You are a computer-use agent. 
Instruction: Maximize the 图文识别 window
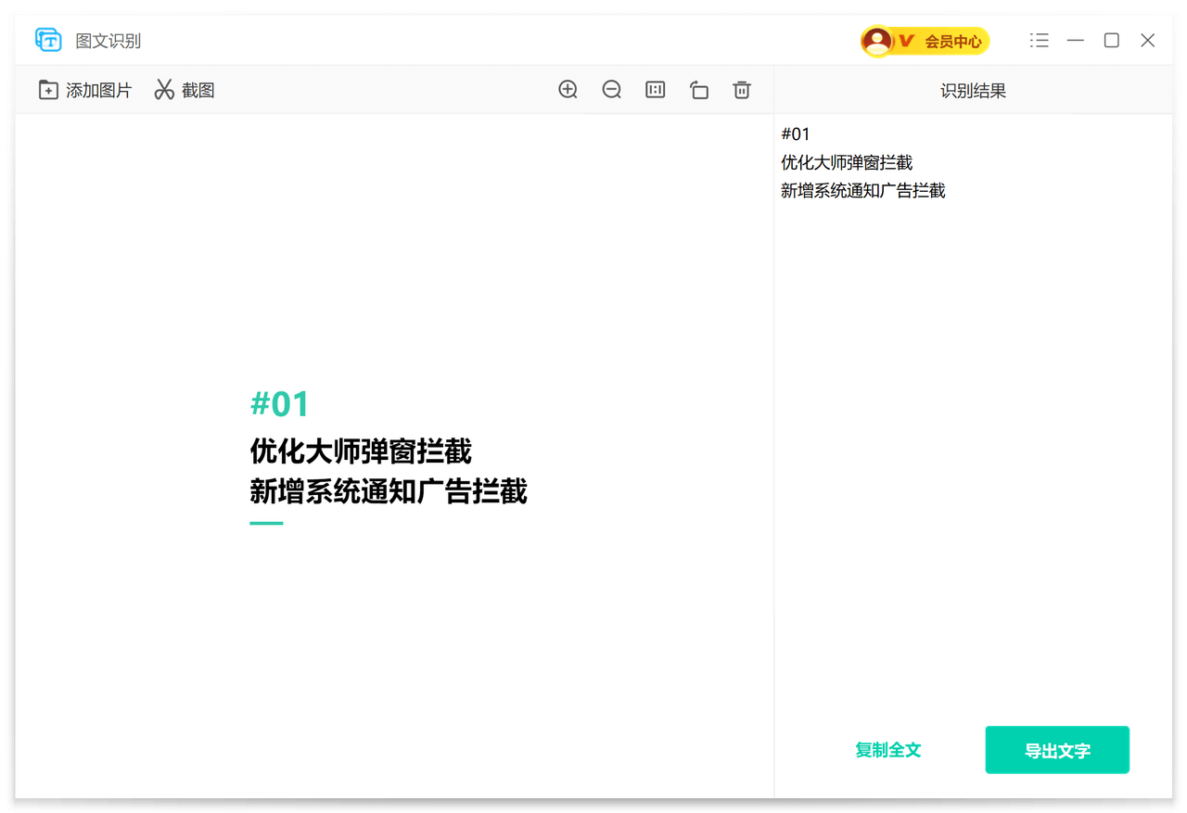[1111, 41]
